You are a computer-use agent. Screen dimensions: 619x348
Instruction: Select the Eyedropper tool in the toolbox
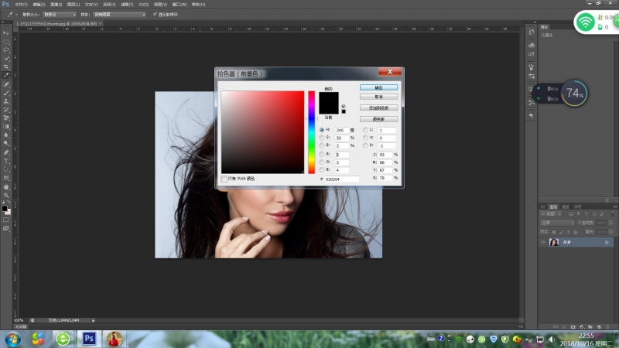point(6,75)
